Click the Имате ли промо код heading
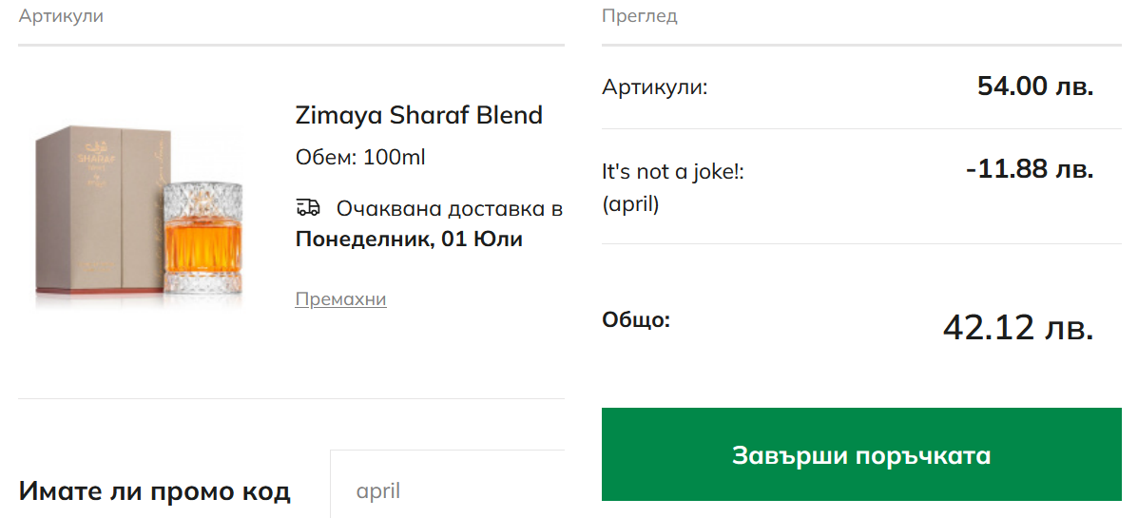1138x518 pixels. point(155,491)
